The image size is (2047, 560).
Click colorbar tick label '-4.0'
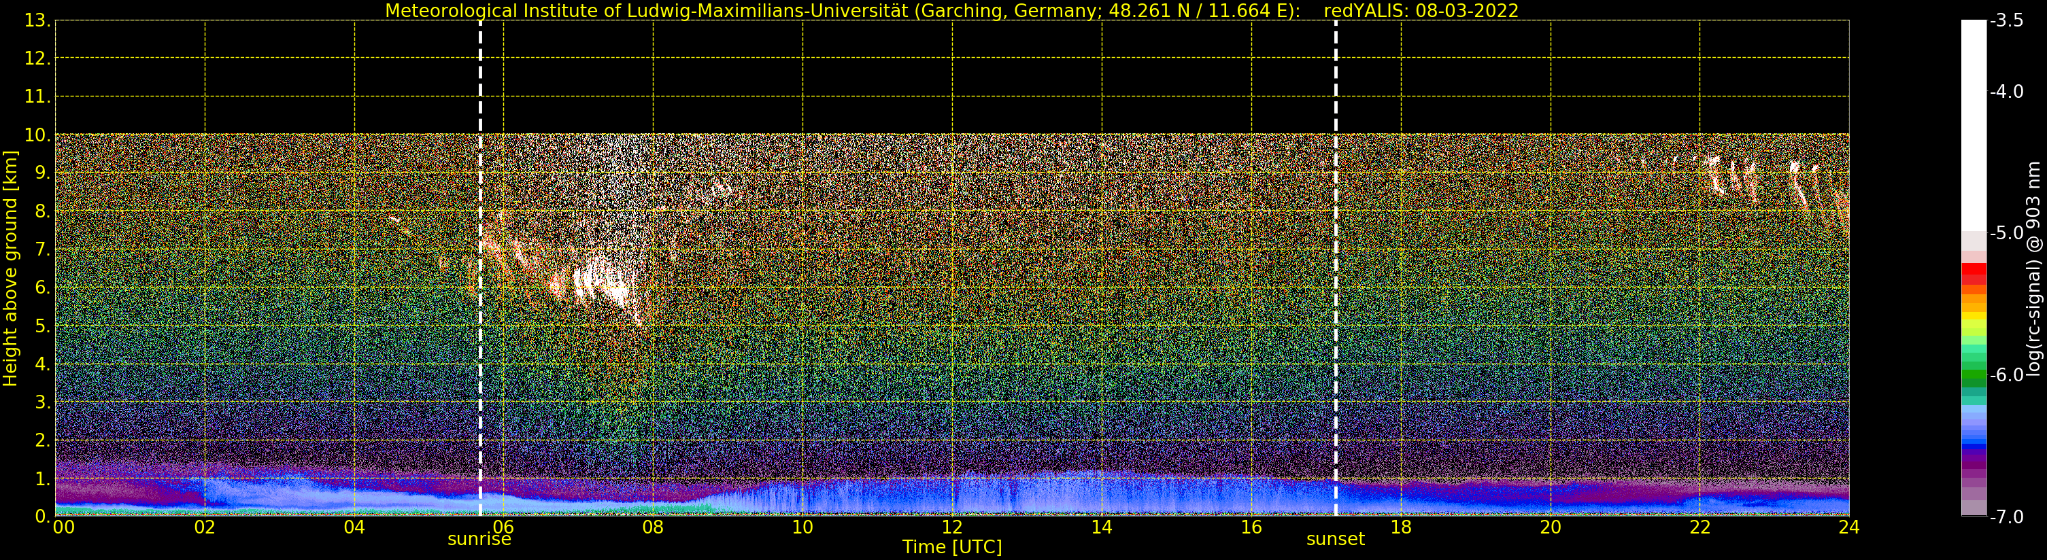click(2006, 91)
